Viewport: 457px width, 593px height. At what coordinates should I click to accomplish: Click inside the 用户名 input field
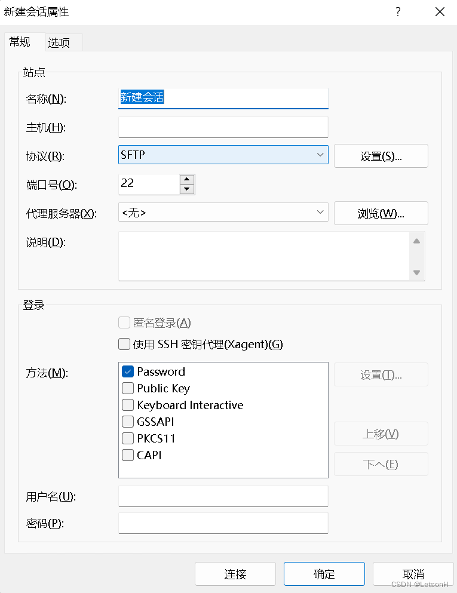[223, 496]
